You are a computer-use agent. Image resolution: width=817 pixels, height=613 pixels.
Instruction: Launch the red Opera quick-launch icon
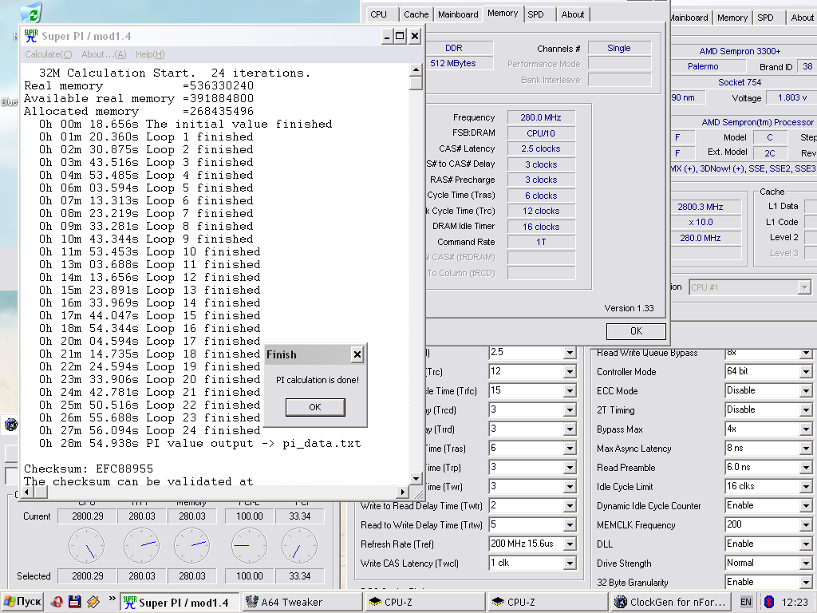pyautogui.click(x=57, y=602)
